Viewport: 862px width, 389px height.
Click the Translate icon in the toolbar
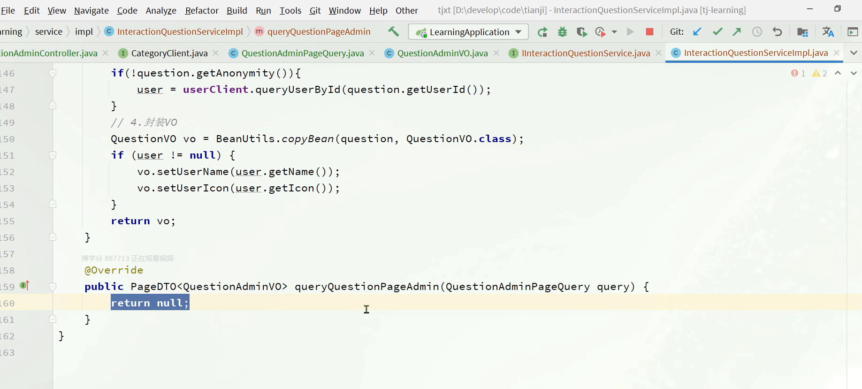[828, 32]
